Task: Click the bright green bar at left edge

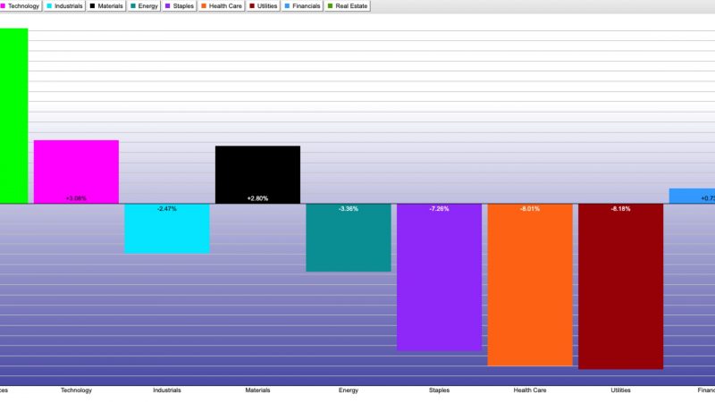Action: click(13, 116)
